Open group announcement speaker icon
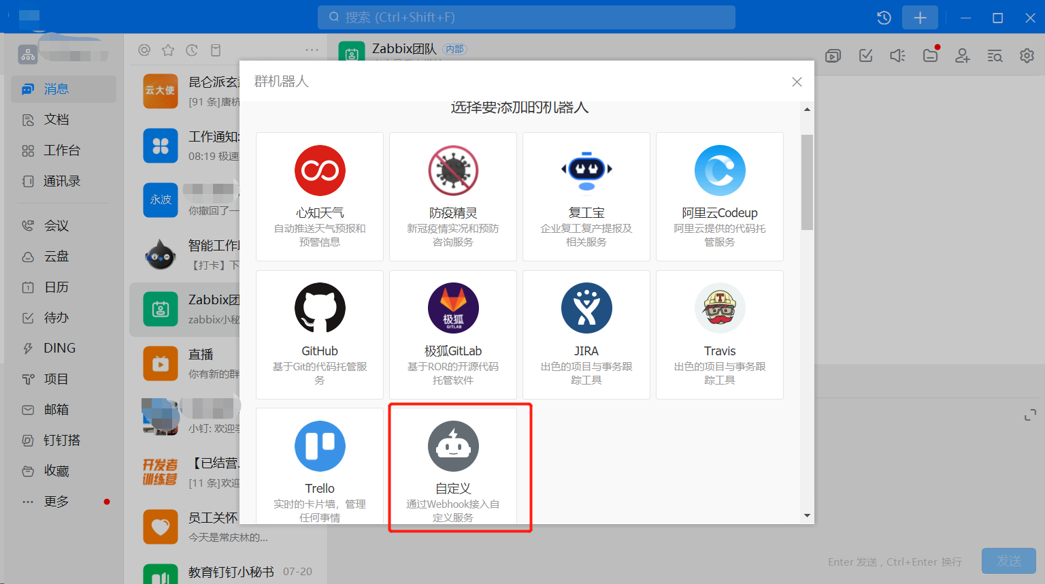Viewport: 1045px width, 584px height. (897, 56)
